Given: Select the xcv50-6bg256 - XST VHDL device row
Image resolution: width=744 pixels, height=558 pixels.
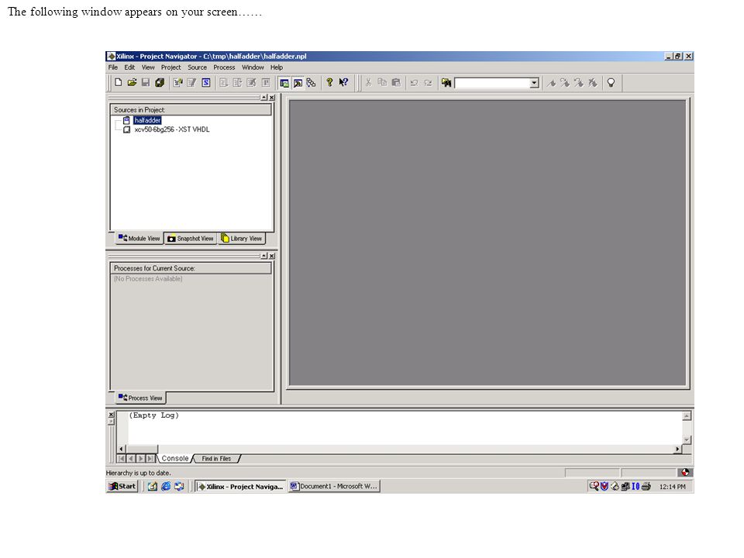Looking at the screenshot, I should [x=172, y=129].
